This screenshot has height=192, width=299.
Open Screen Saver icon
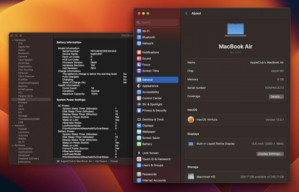[139, 138]
